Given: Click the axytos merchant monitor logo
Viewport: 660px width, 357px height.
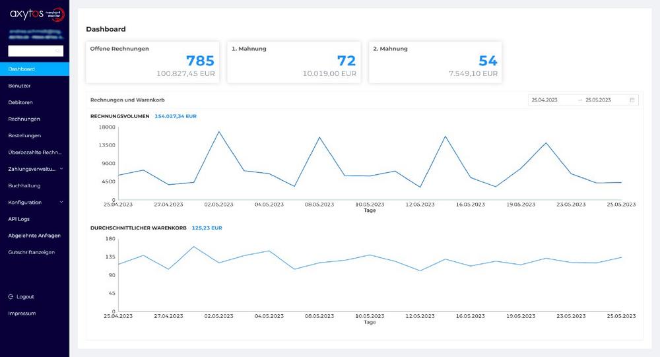Looking at the screenshot, I should tap(37, 14).
